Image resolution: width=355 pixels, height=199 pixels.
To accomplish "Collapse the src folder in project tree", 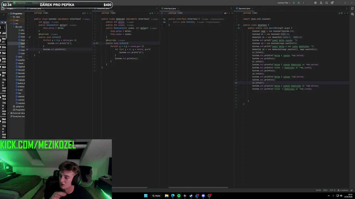I will coord(11,23).
